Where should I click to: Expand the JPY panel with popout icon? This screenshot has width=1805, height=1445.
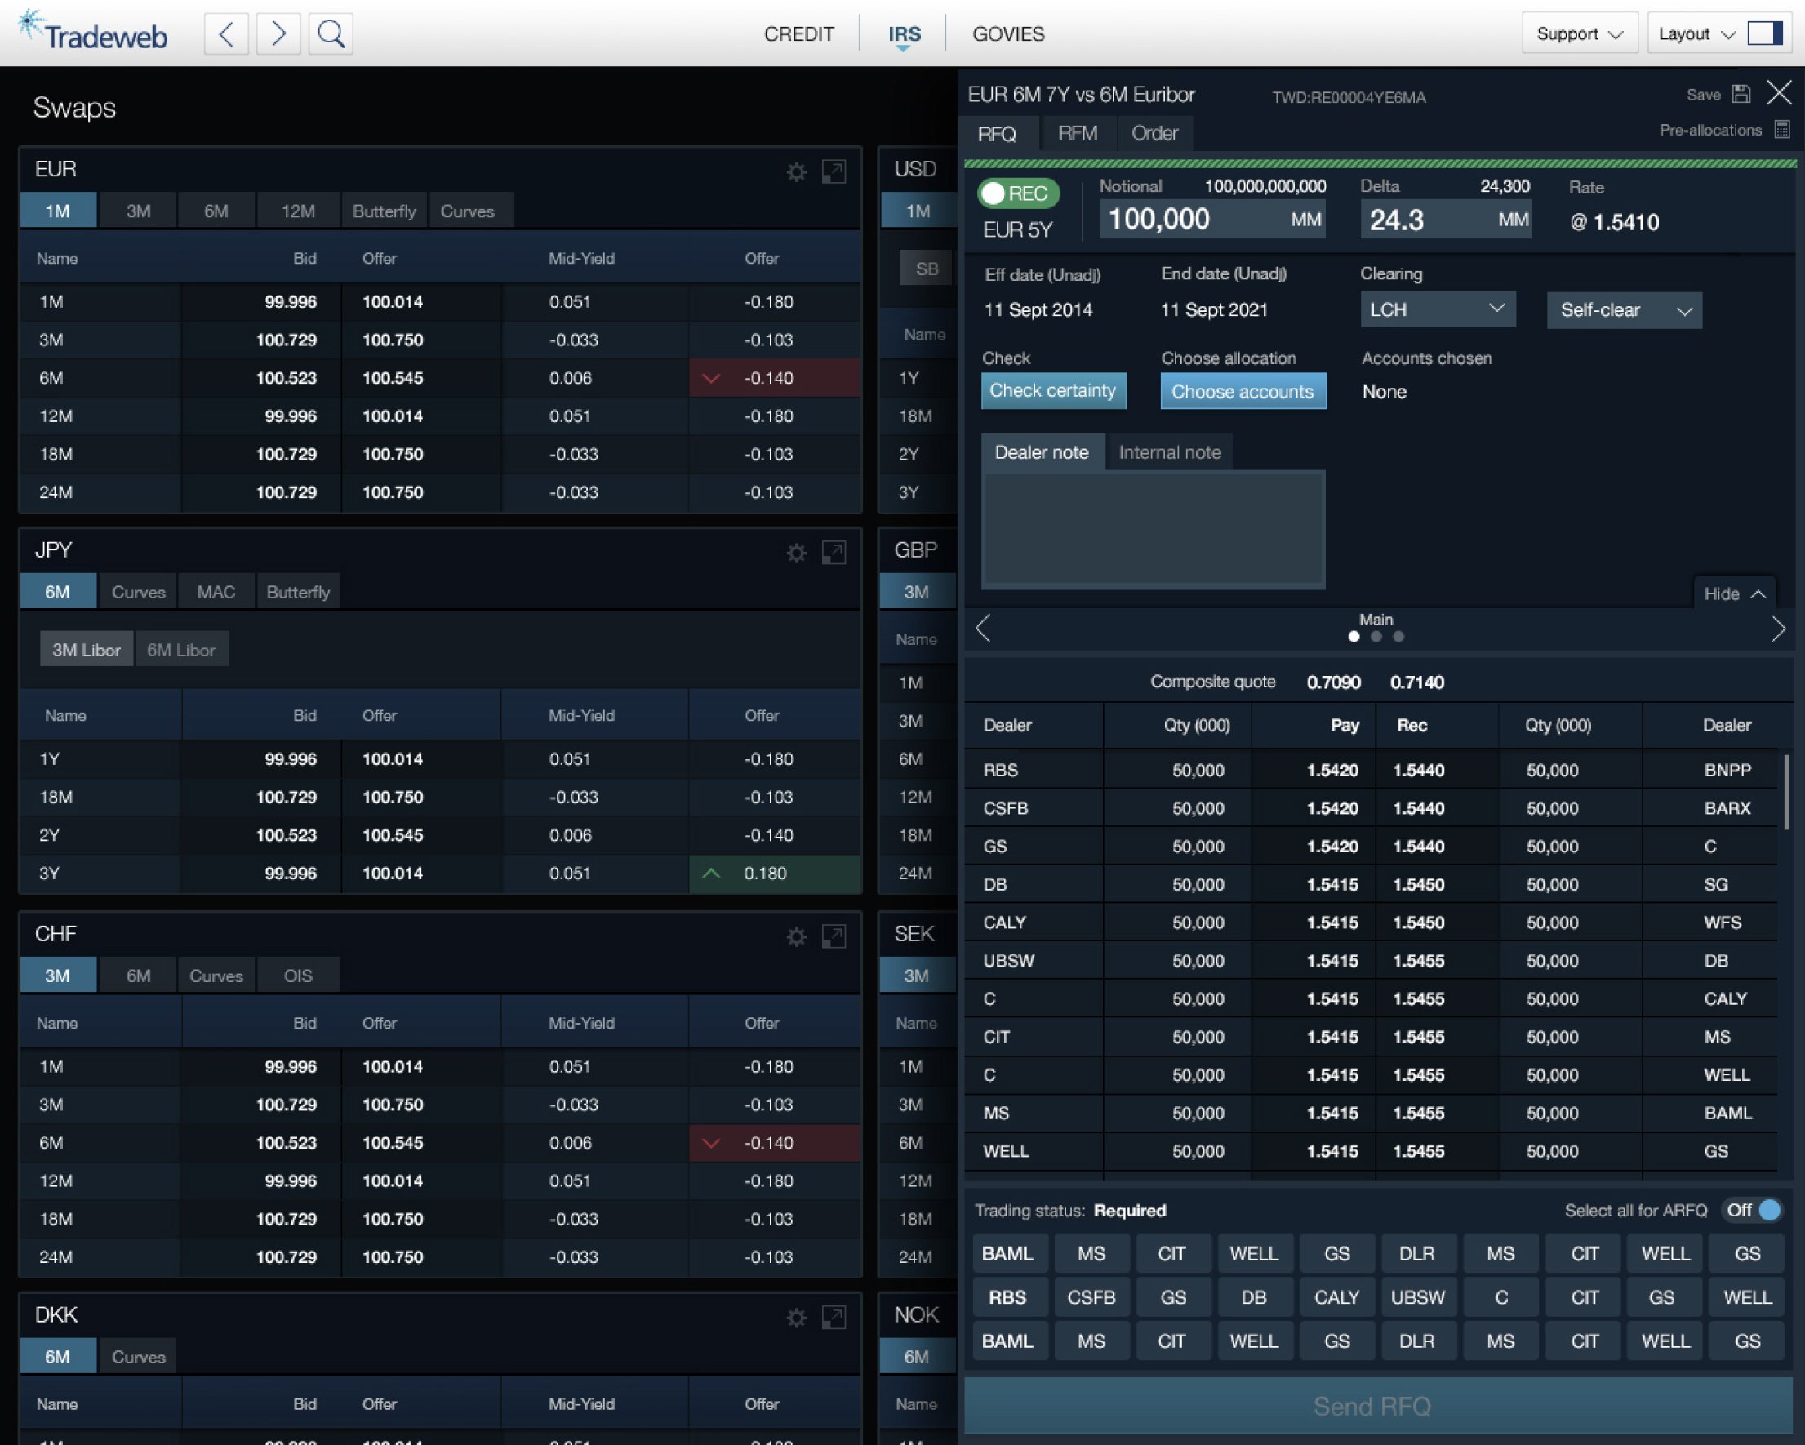click(833, 553)
